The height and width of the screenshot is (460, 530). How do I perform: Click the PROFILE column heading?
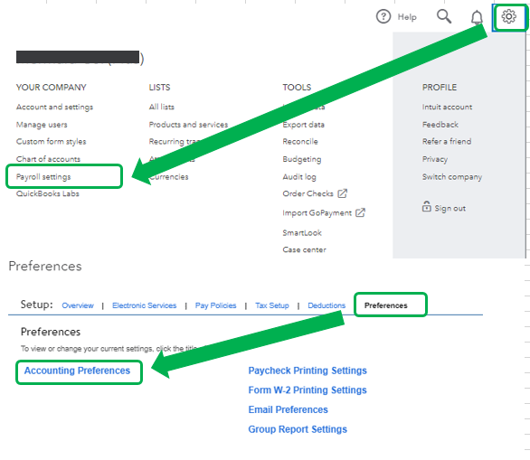tap(439, 88)
